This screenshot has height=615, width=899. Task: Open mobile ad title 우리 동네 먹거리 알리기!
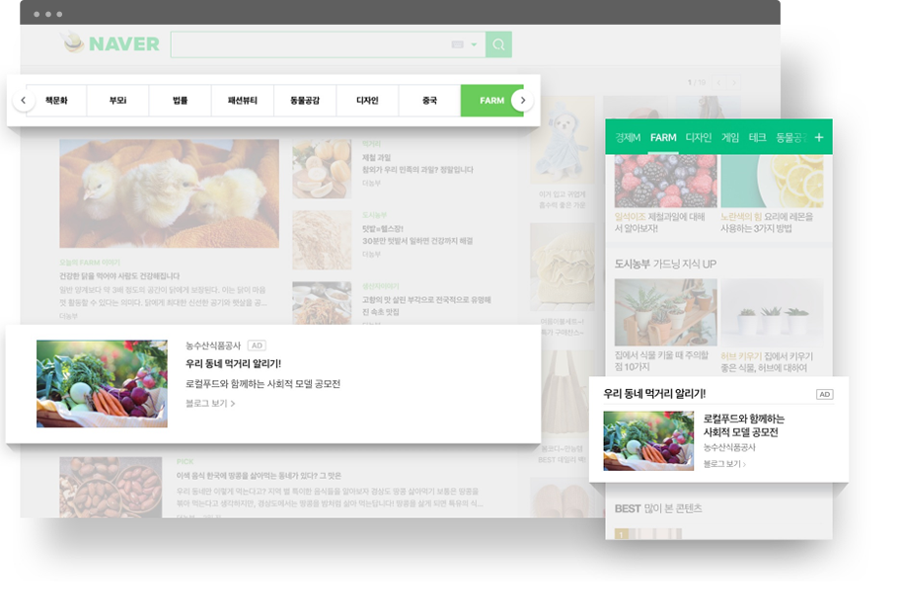point(654,394)
